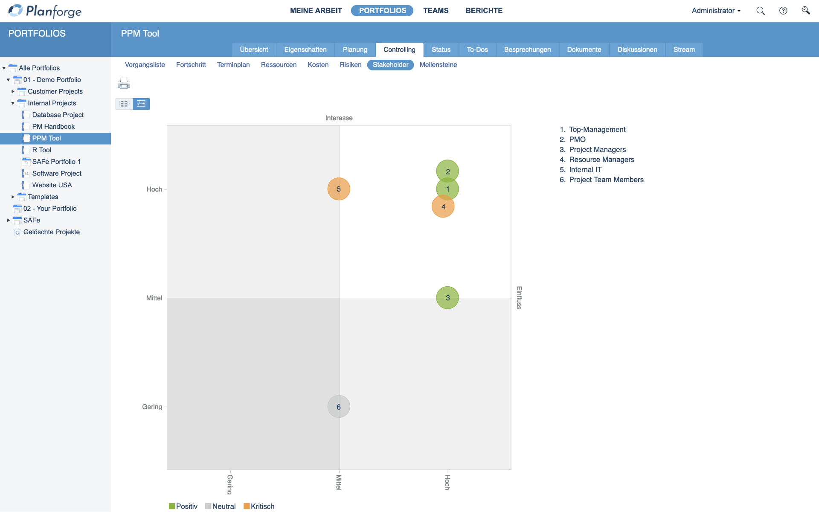Screen dimensions: 819x512
Task: Toggle the Stakeholder sub-tab selection
Action: [x=390, y=65]
